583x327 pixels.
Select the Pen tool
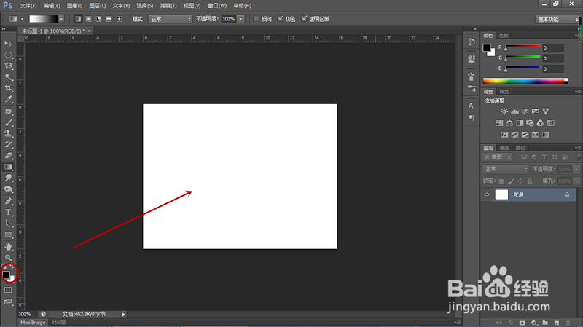click(x=8, y=202)
